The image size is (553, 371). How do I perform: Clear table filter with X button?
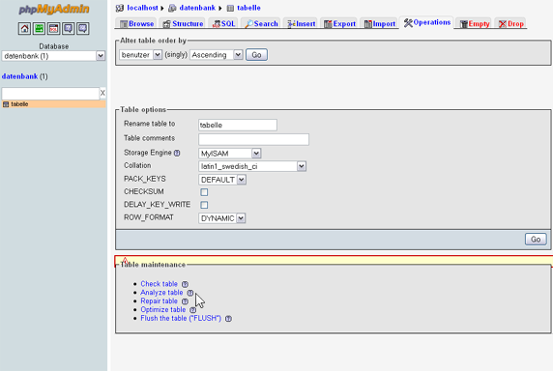click(102, 93)
